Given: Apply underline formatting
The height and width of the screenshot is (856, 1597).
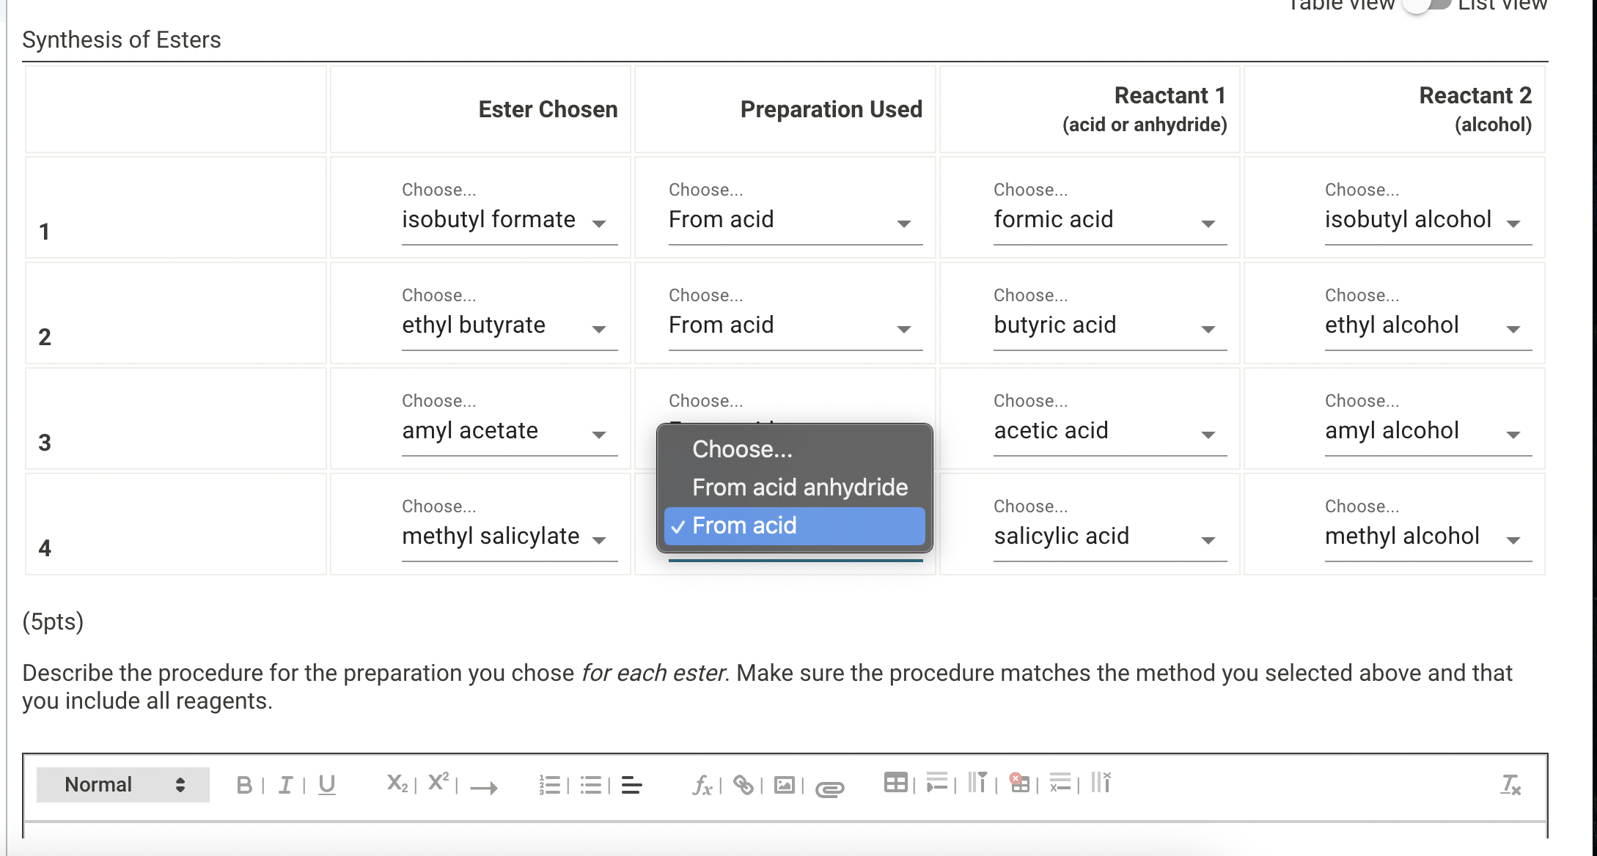Looking at the screenshot, I should [x=326, y=784].
